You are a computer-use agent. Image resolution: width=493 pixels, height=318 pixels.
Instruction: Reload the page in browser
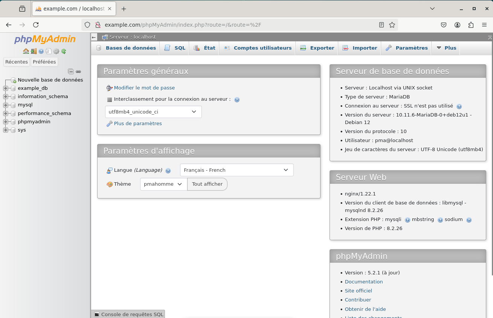[36, 25]
